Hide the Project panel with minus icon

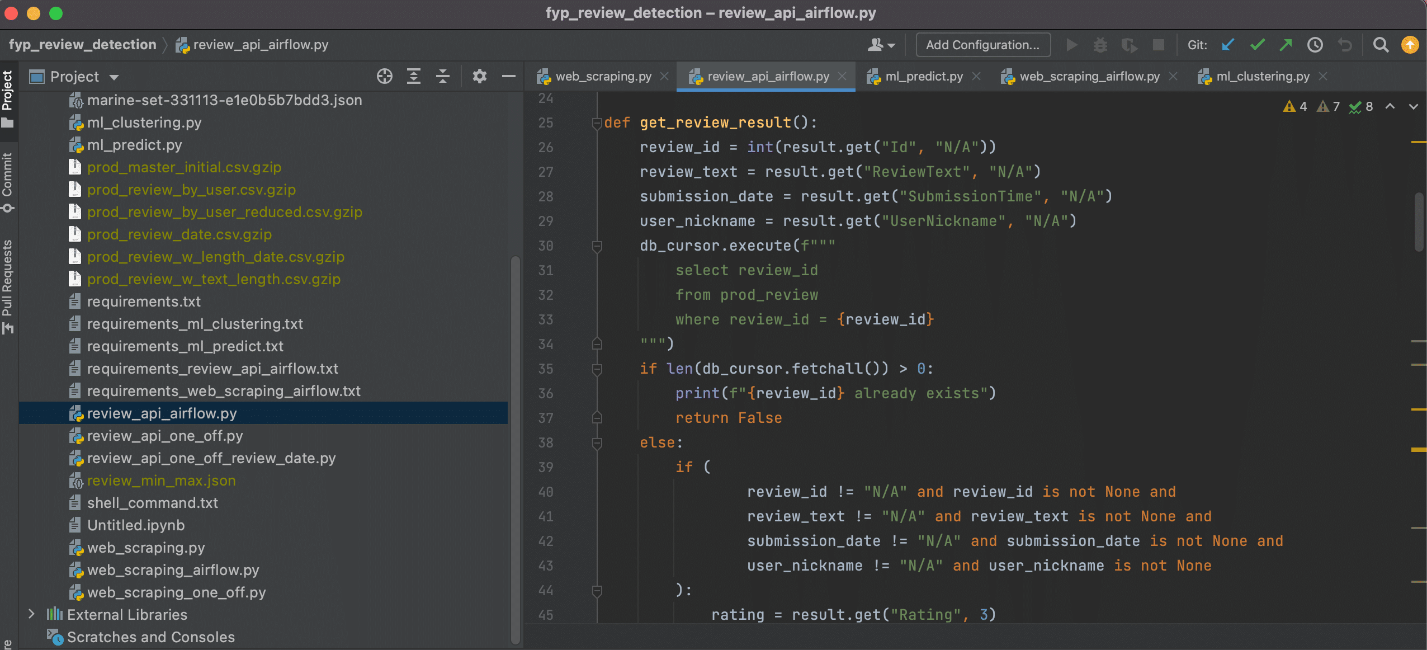pyautogui.click(x=508, y=76)
